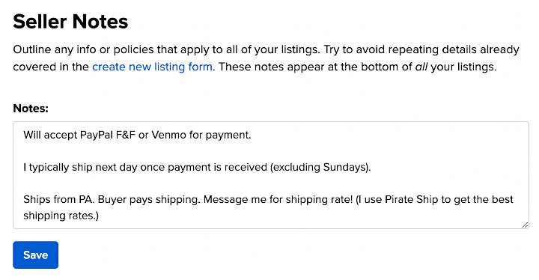Click the blank line above 'Ships from PA'
The width and height of the screenshot is (539, 280).
coord(271,183)
